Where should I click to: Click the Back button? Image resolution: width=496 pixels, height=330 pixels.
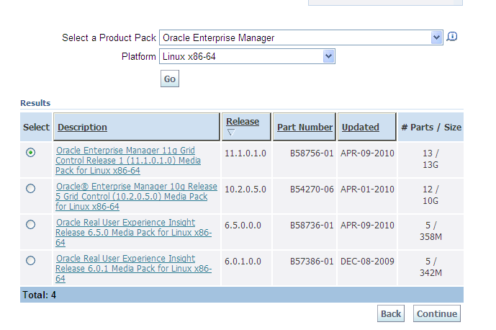click(x=391, y=313)
